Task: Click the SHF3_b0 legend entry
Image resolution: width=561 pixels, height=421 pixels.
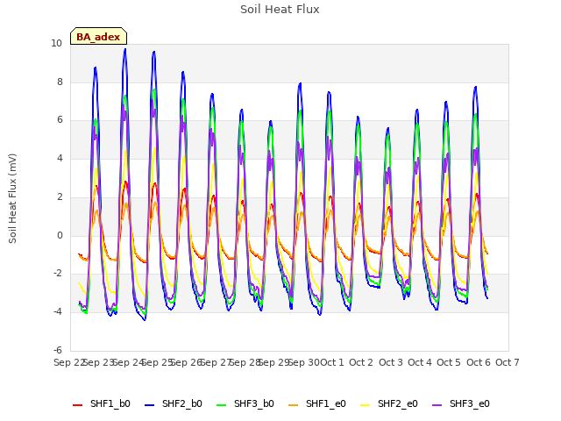Action: [245, 404]
